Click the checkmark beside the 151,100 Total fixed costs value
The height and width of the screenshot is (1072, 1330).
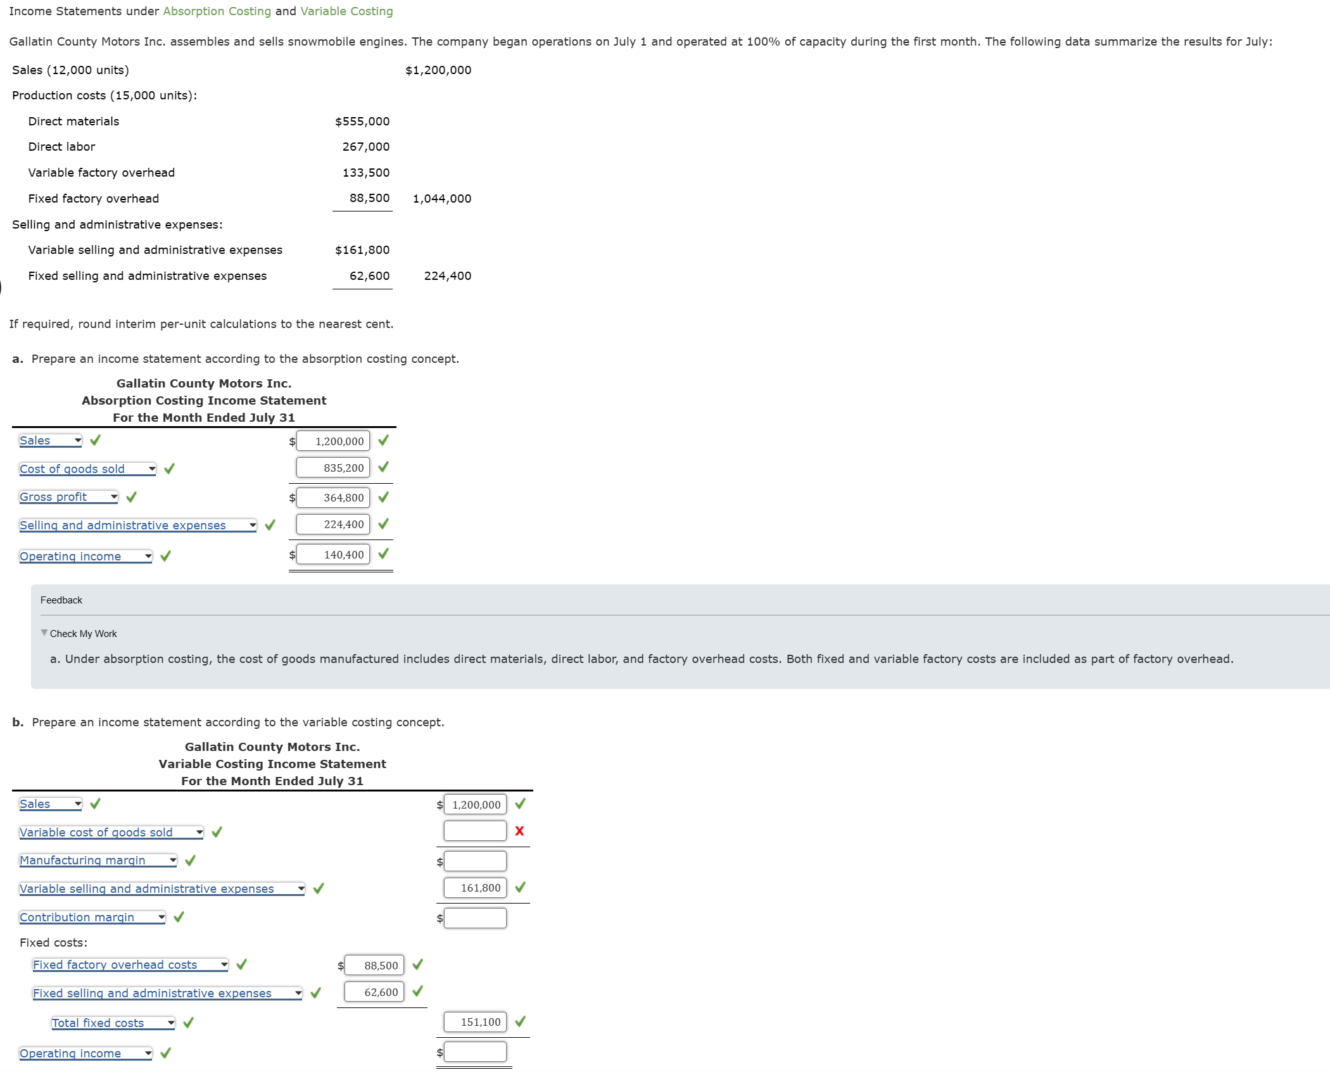coord(521,1021)
